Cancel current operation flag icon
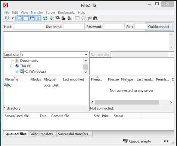 pyautogui.click(x=58, y=18)
